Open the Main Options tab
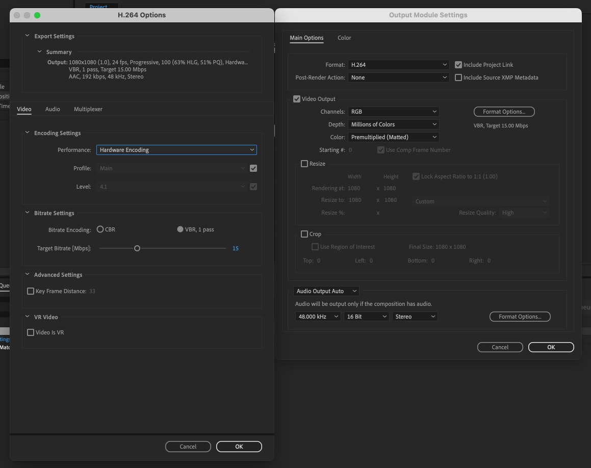Viewport: 591px width, 468px height. [306, 38]
